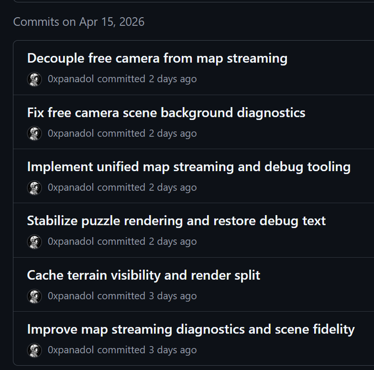374x370 pixels.
Task: Click '3 days ago' timestamp of 'Cache terrain visibility'
Action: [172, 296]
